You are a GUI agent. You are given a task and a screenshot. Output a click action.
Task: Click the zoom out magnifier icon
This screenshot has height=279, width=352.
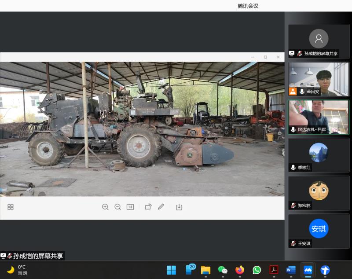point(117,207)
